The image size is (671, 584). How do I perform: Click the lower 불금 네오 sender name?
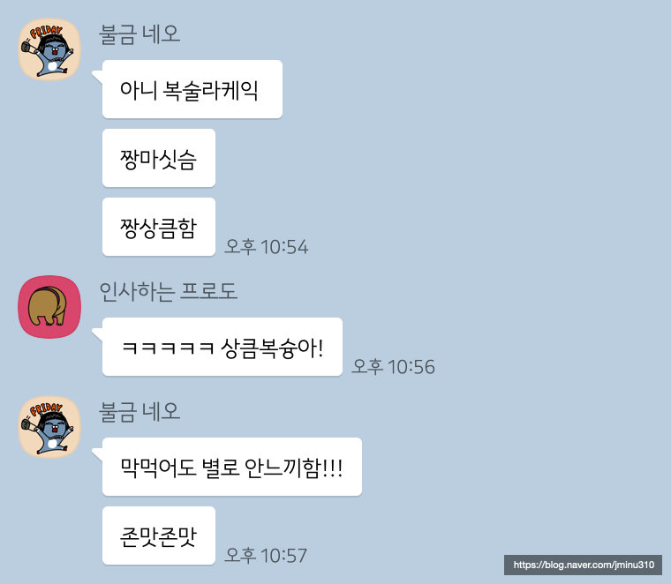coord(139,411)
